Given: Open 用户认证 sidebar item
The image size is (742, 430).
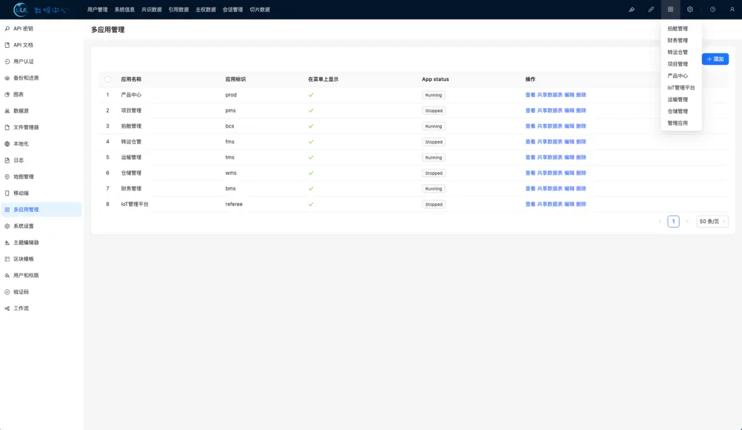Looking at the screenshot, I should click(x=42, y=61).
